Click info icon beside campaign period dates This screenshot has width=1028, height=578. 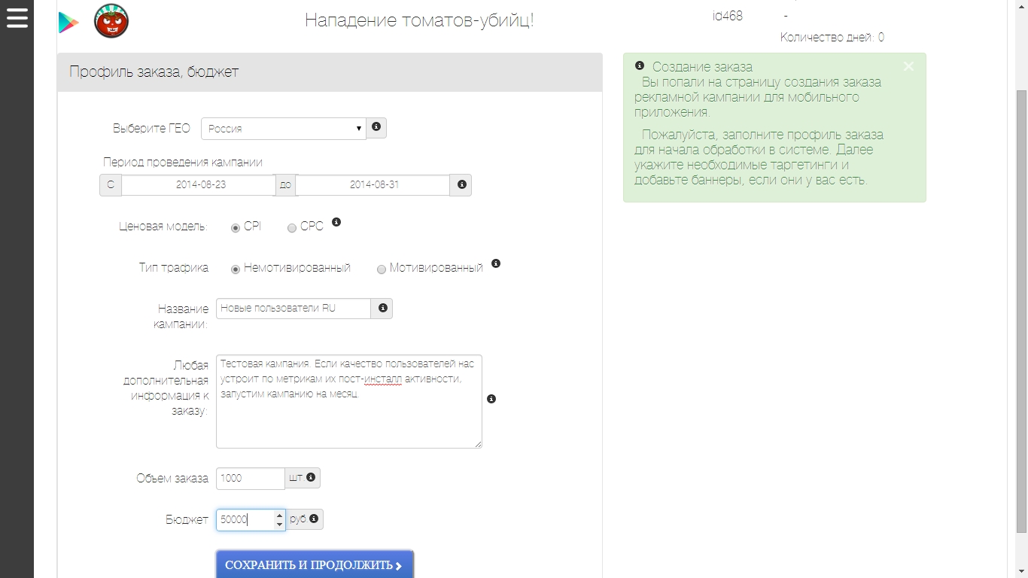(x=461, y=185)
